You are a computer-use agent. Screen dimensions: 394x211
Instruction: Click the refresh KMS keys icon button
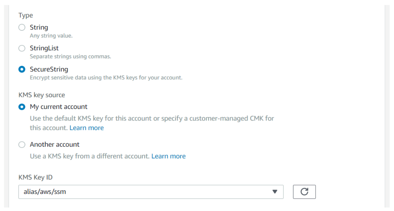point(304,192)
